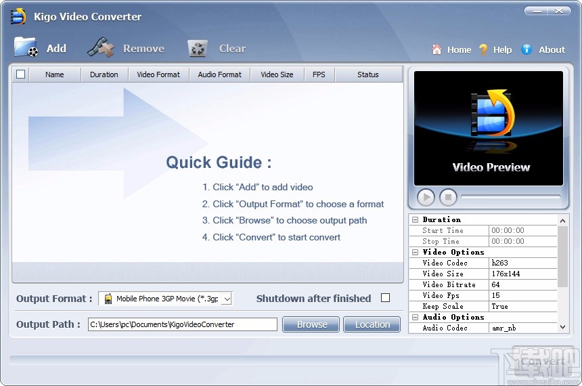
Task: Close the Kigo Video Converter window
Action: click(x=559, y=11)
